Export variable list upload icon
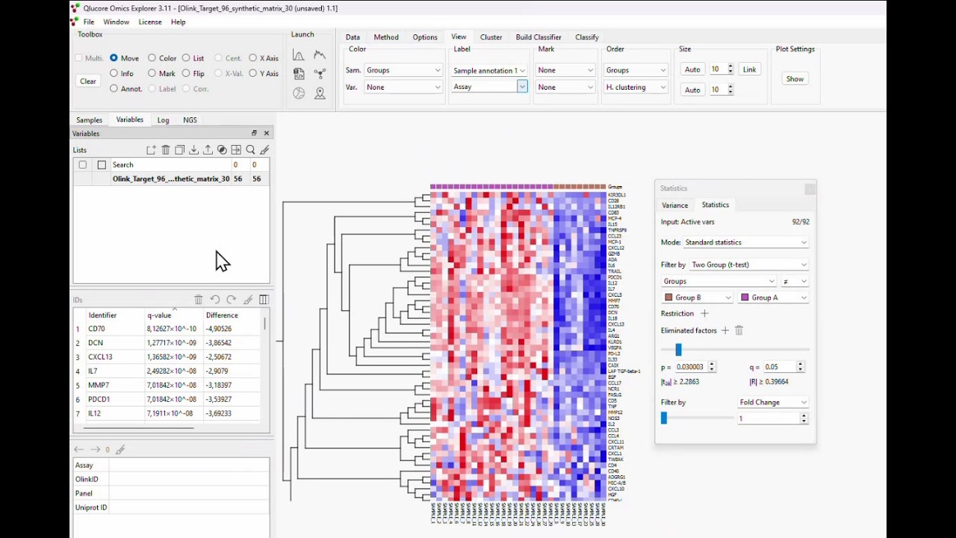This screenshot has height=538, width=956. pyautogui.click(x=208, y=150)
